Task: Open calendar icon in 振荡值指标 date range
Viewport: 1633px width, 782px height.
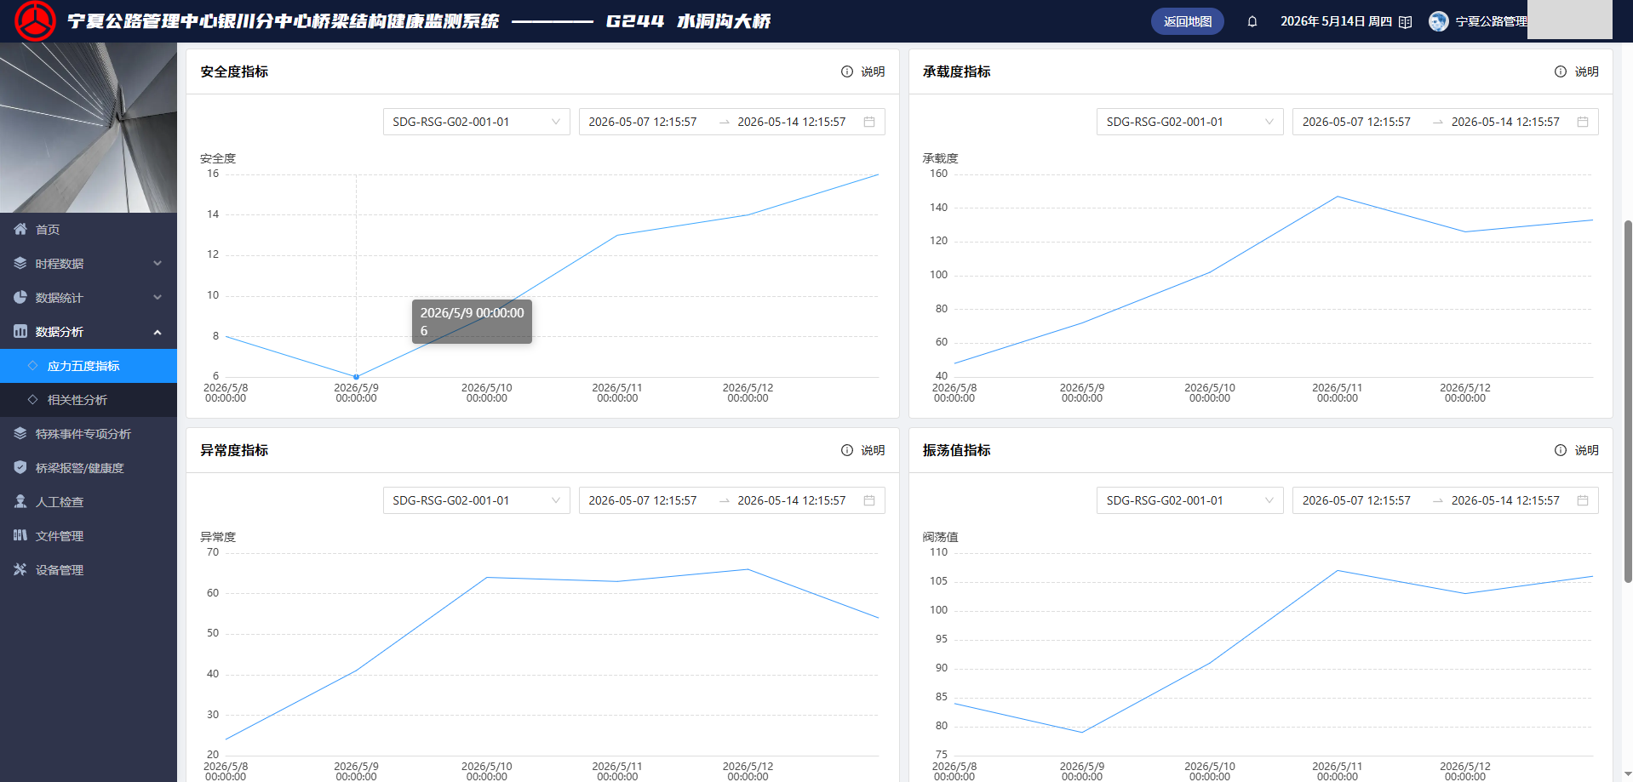Action: pos(1583,500)
